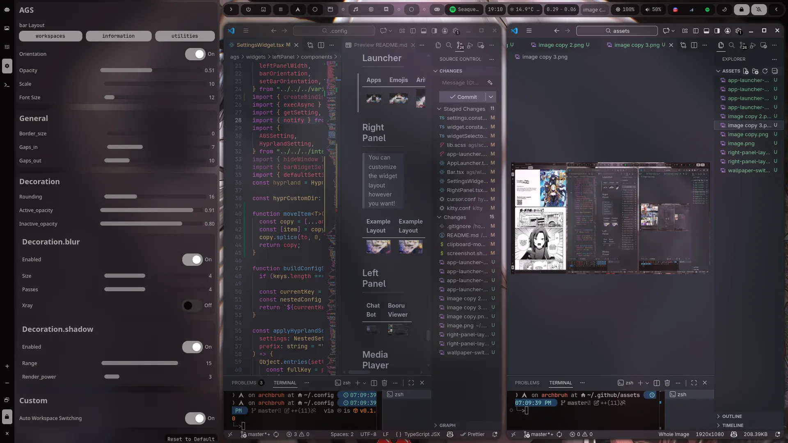Open Copilot status icon in .config status bar

(x=450, y=434)
